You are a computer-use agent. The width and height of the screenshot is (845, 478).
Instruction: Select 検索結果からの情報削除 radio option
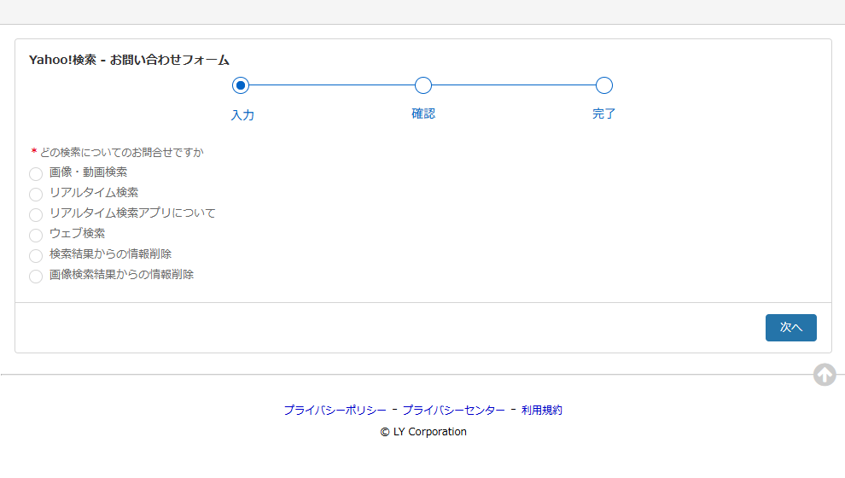tap(36, 255)
